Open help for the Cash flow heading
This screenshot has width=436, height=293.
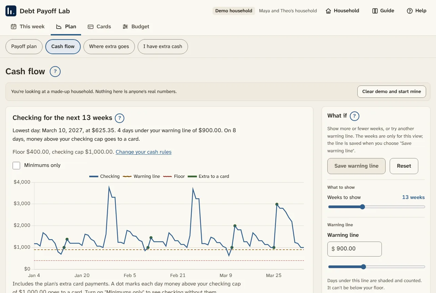(55, 72)
